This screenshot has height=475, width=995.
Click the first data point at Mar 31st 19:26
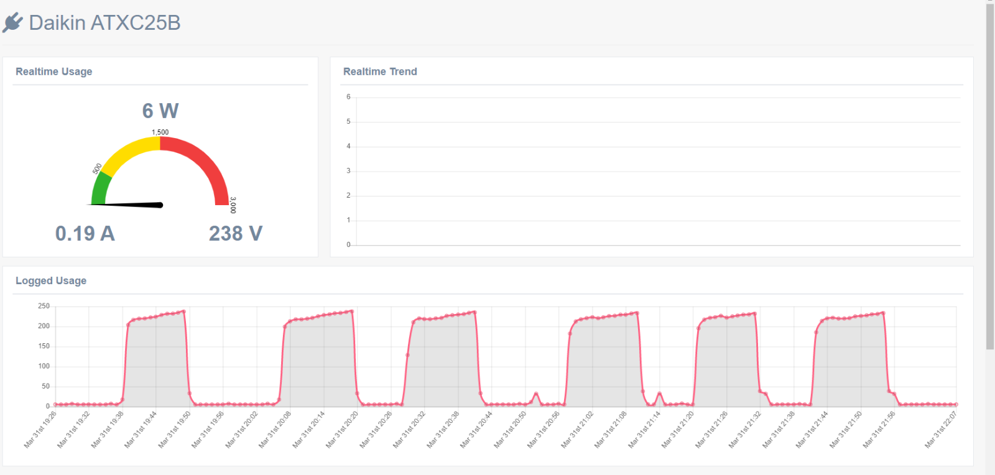pyautogui.click(x=55, y=404)
